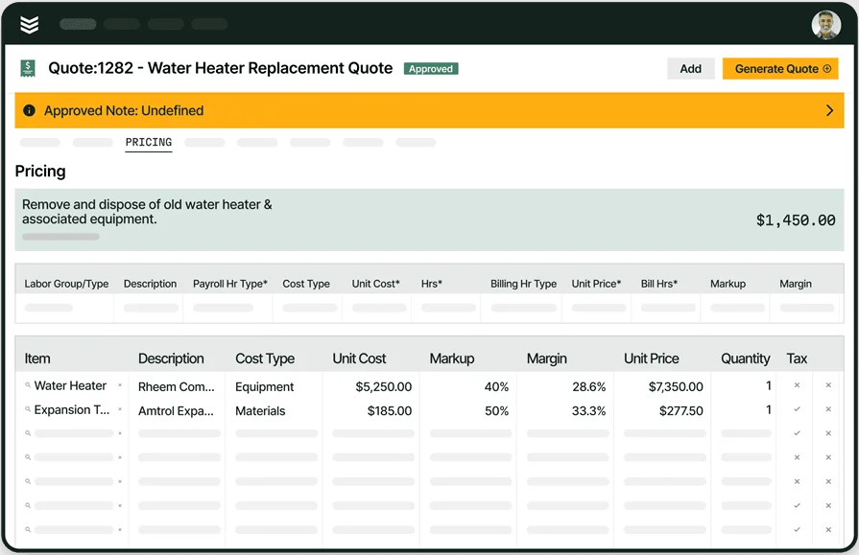Click the 50% markup cell
The width and height of the screenshot is (859, 555).
(496, 411)
